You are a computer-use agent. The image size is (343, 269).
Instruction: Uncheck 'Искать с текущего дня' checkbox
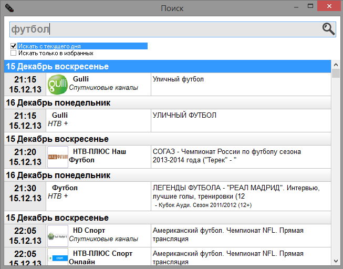[14, 46]
